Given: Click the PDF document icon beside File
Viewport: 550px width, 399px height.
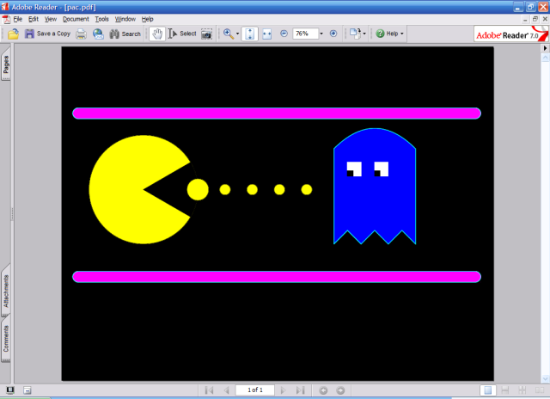Looking at the screenshot, I should tap(6, 19).
